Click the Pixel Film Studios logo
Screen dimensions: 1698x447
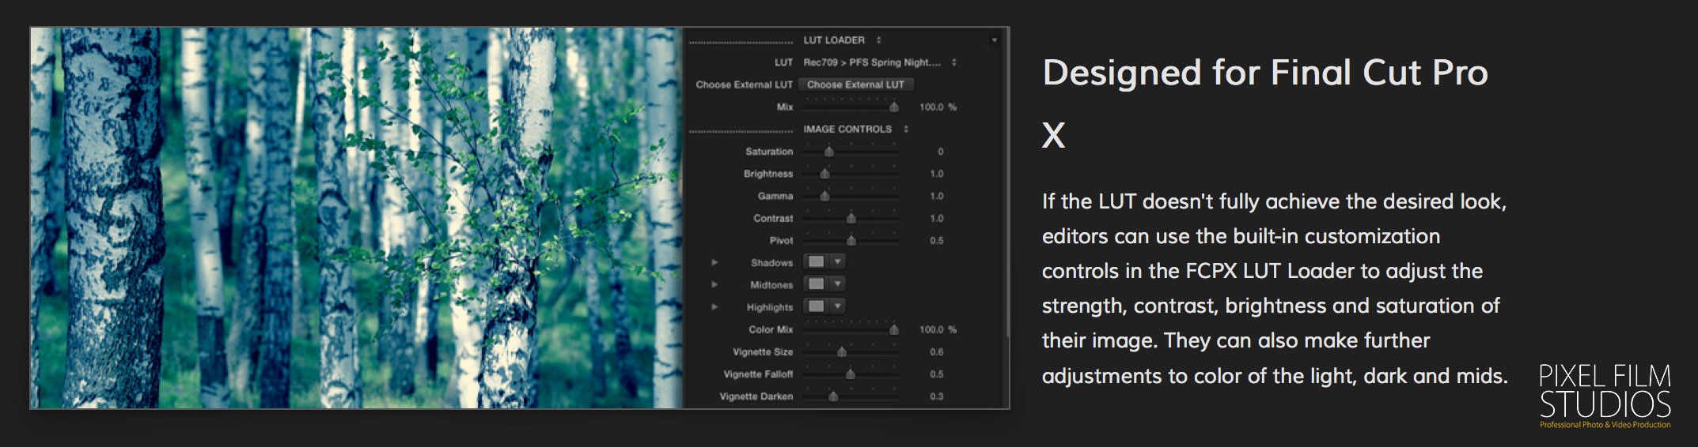[x=1605, y=396]
